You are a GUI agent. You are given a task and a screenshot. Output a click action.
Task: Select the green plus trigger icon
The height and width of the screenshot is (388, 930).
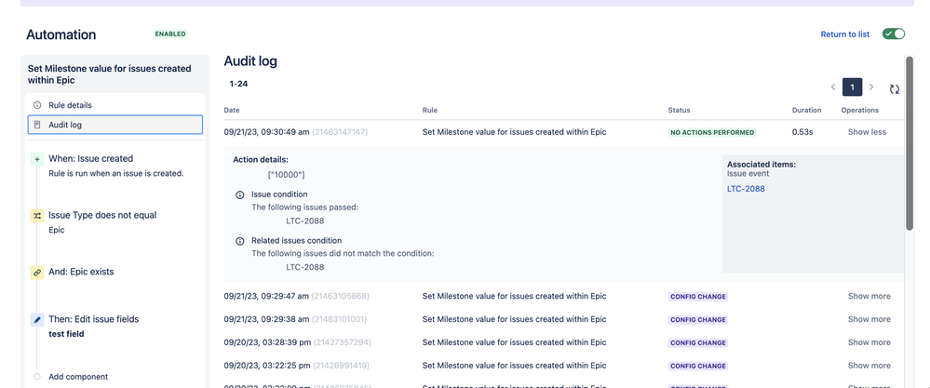(37, 159)
